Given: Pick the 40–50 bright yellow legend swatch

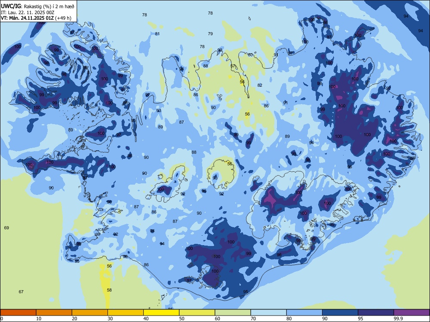Looking at the screenshot, I should (161, 313).
